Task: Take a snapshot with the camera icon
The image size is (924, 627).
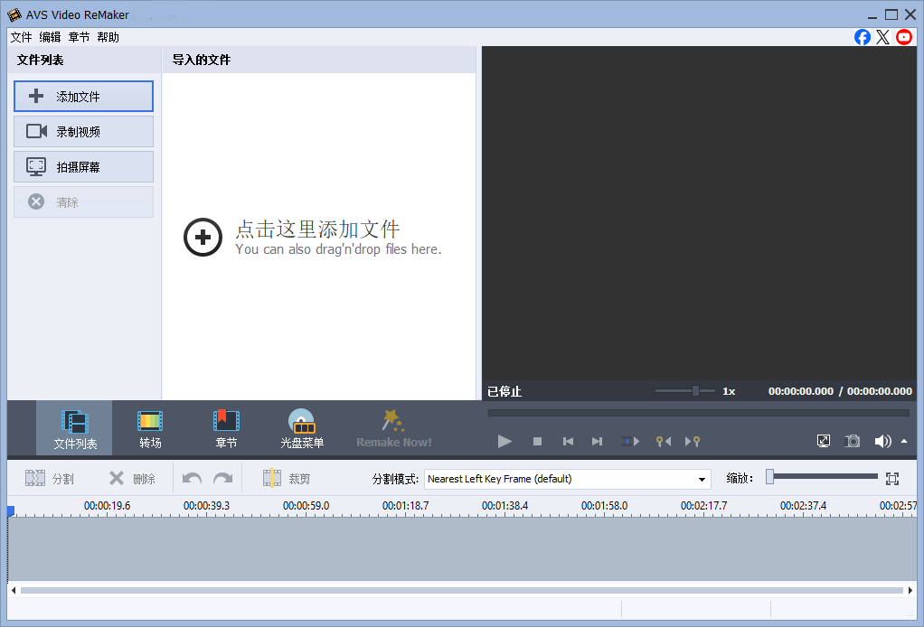Action: (852, 441)
